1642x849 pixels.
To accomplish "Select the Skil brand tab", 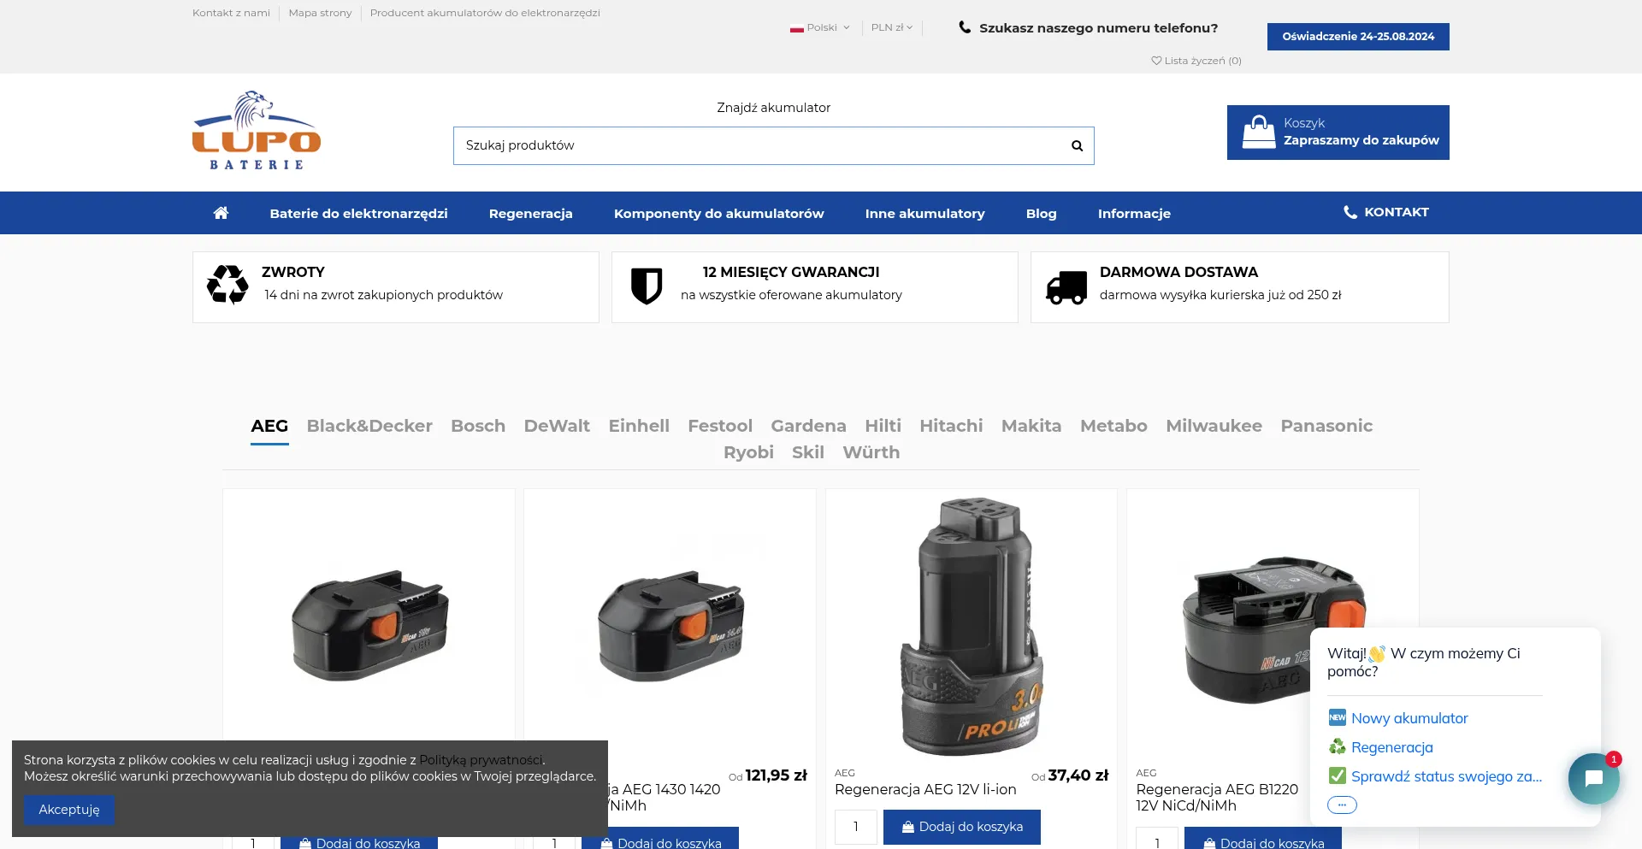I will click(808, 452).
